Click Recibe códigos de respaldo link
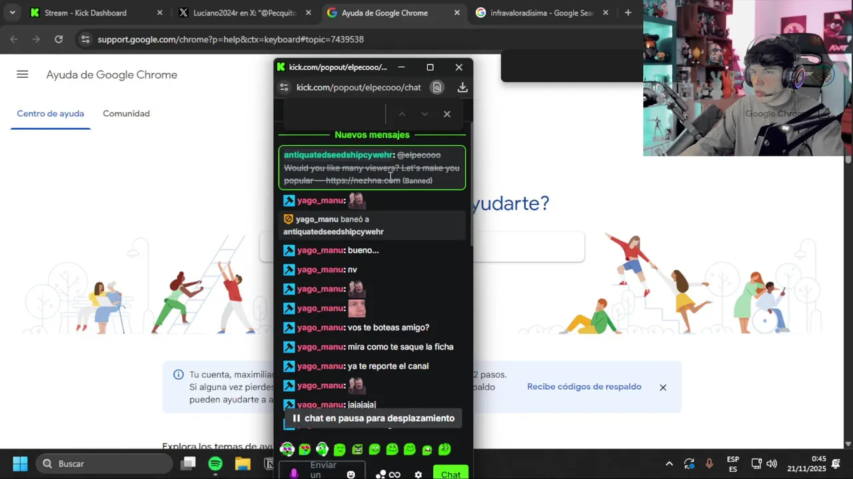This screenshot has width=853, height=479. 584,387
